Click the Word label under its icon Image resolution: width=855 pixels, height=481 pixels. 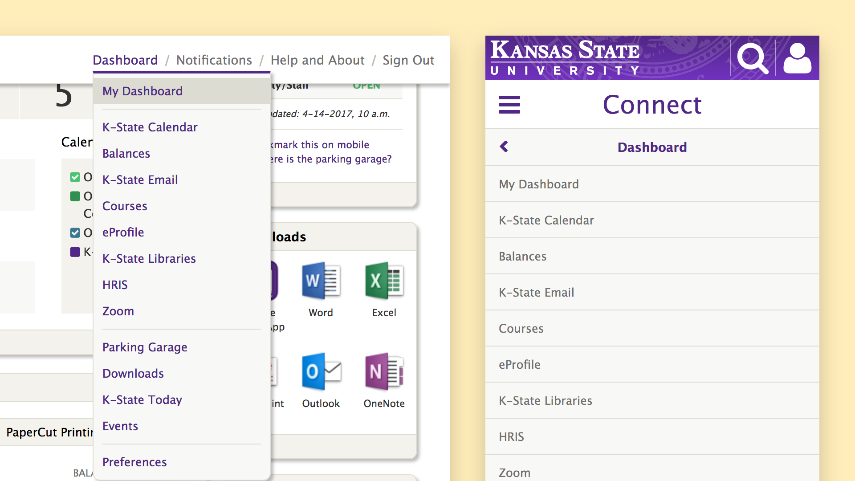click(321, 313)
